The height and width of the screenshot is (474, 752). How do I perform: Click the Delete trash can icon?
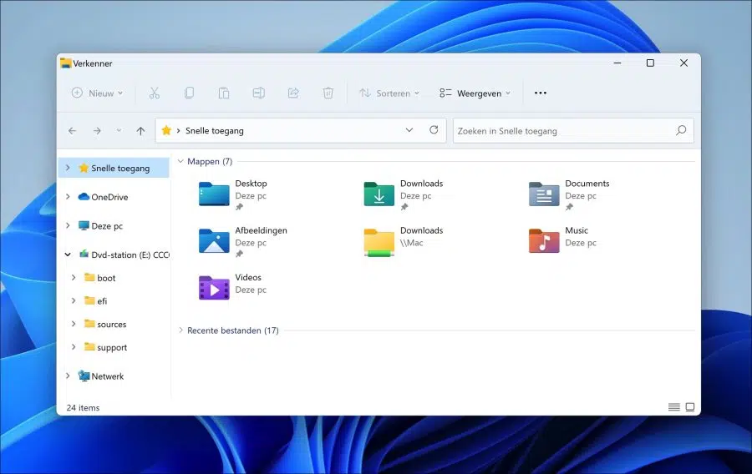328,93
